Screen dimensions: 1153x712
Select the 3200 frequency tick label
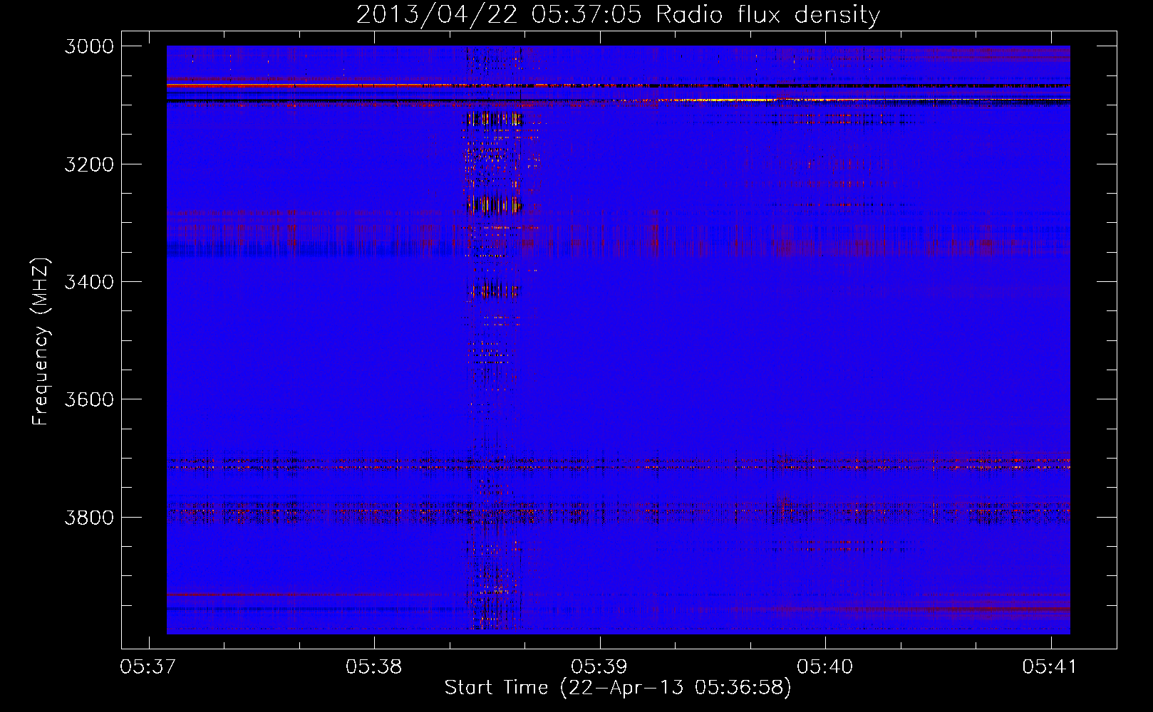[89, 164]
